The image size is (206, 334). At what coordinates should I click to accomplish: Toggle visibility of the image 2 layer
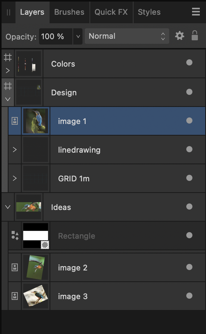[189, 267]
